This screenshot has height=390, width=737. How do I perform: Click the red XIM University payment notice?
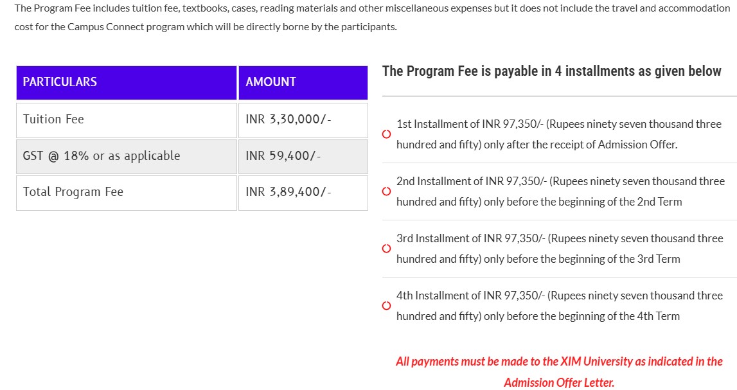559,362
